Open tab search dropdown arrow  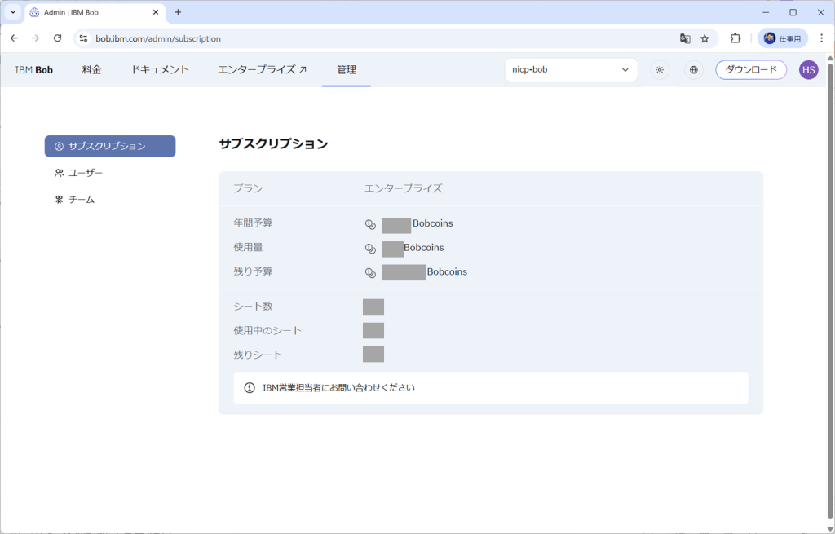pyautogui.click(x=13, y=12)
